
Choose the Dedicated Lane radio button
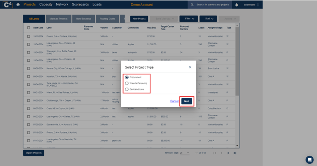[x=127, y=89]
